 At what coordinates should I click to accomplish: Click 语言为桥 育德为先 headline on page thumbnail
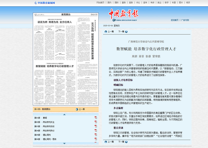55,22
